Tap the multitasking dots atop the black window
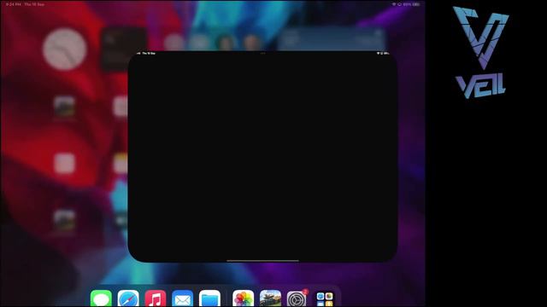 [x=262, y=53]
